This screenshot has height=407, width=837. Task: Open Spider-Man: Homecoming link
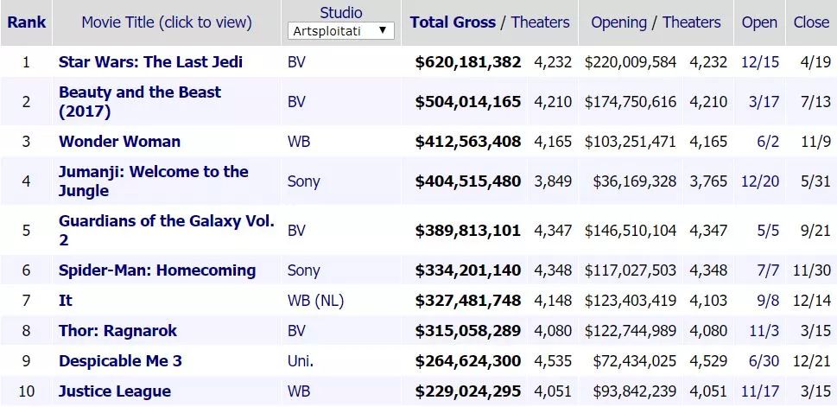tap(157, 270)
